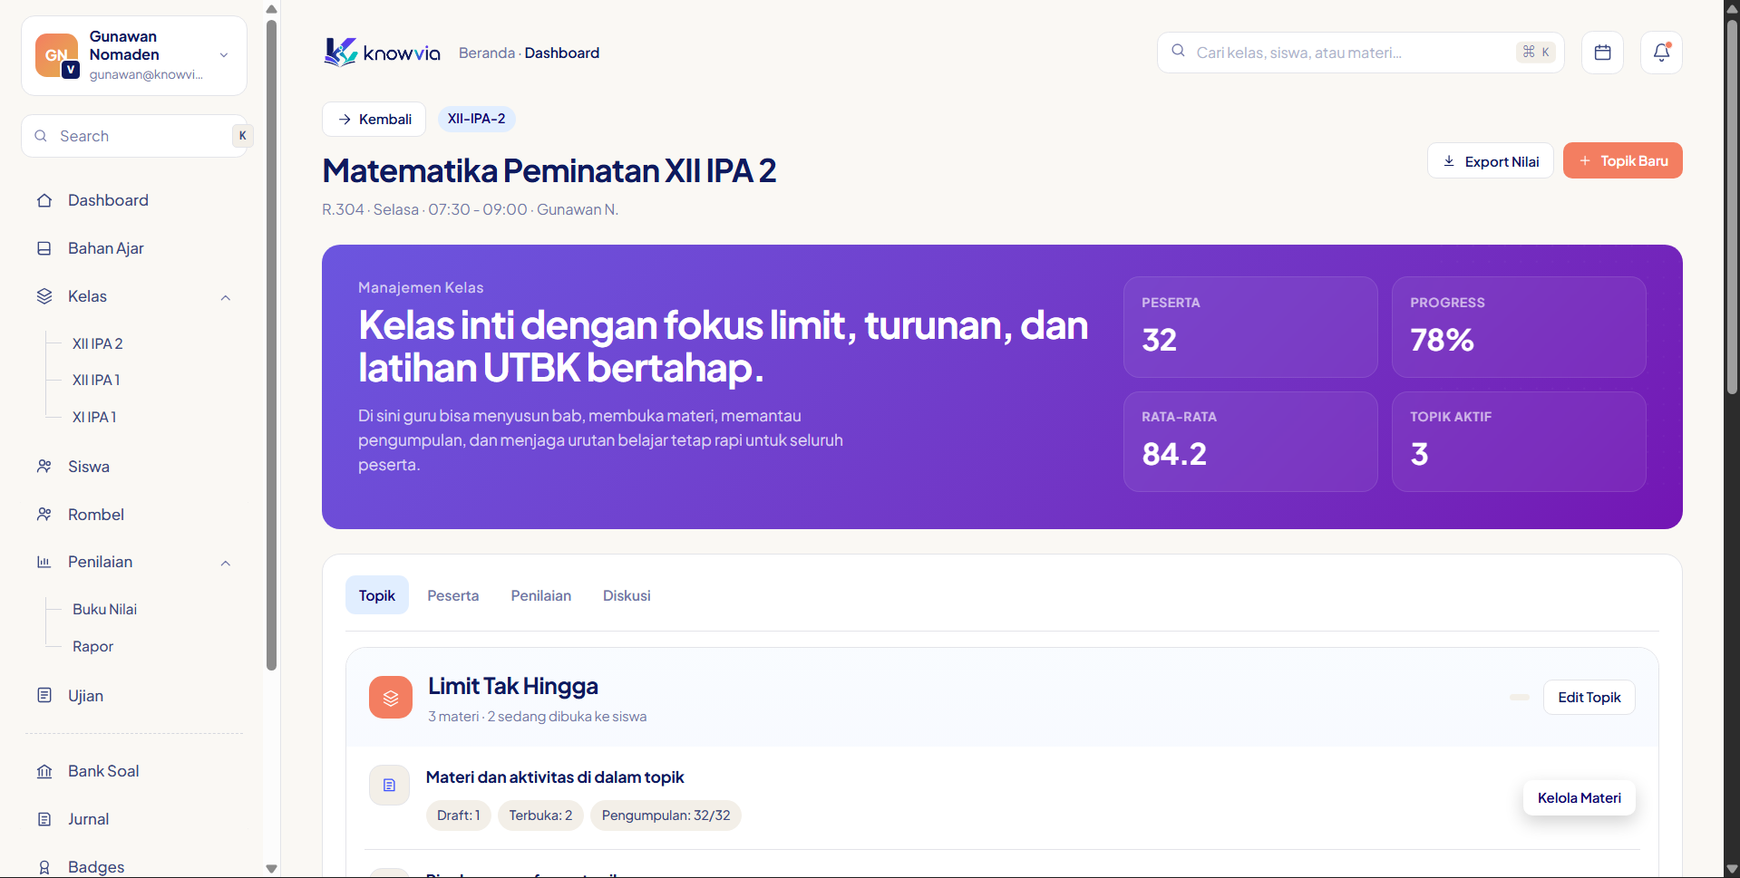This screenshot has width=1740, height=878.
Task: Click Export Nilai button
Action: 1491,161
